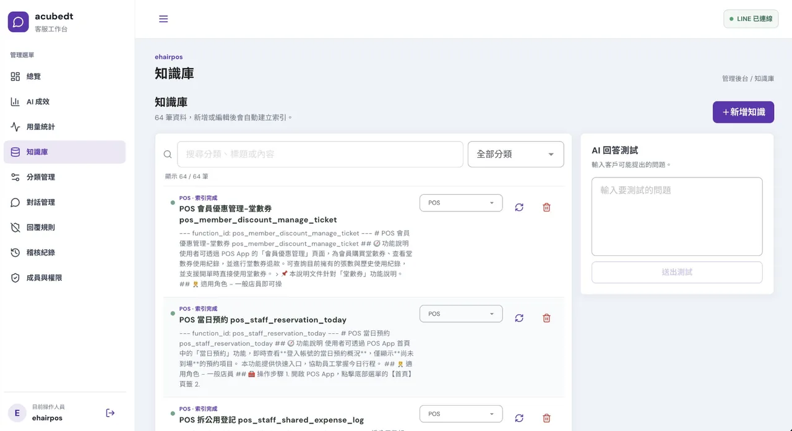Screen dimensions: 792x431
Task: Click the logout icon beside ehairpos
Action: tap(110, 412)
